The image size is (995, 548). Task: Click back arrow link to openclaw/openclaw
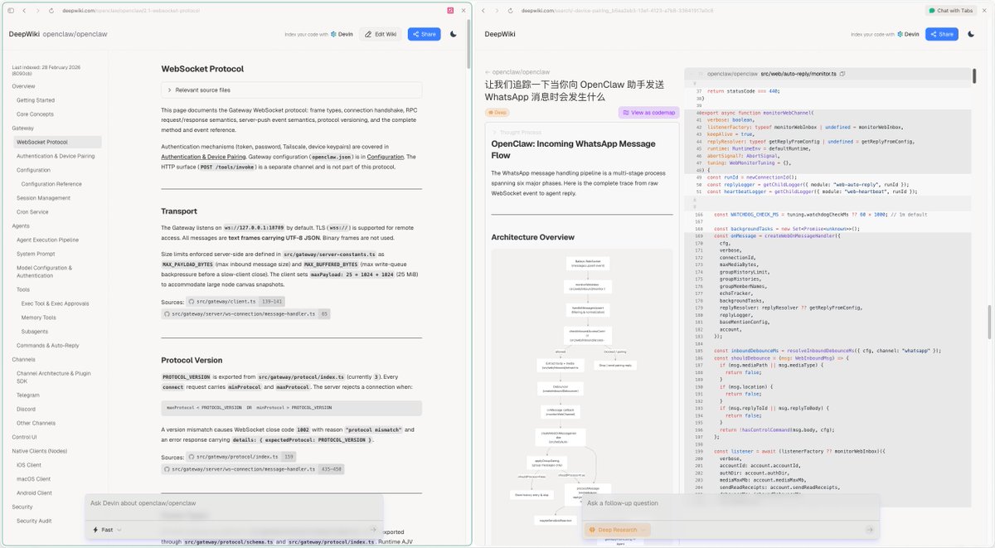pyautogui.click(x=517, y=72)
